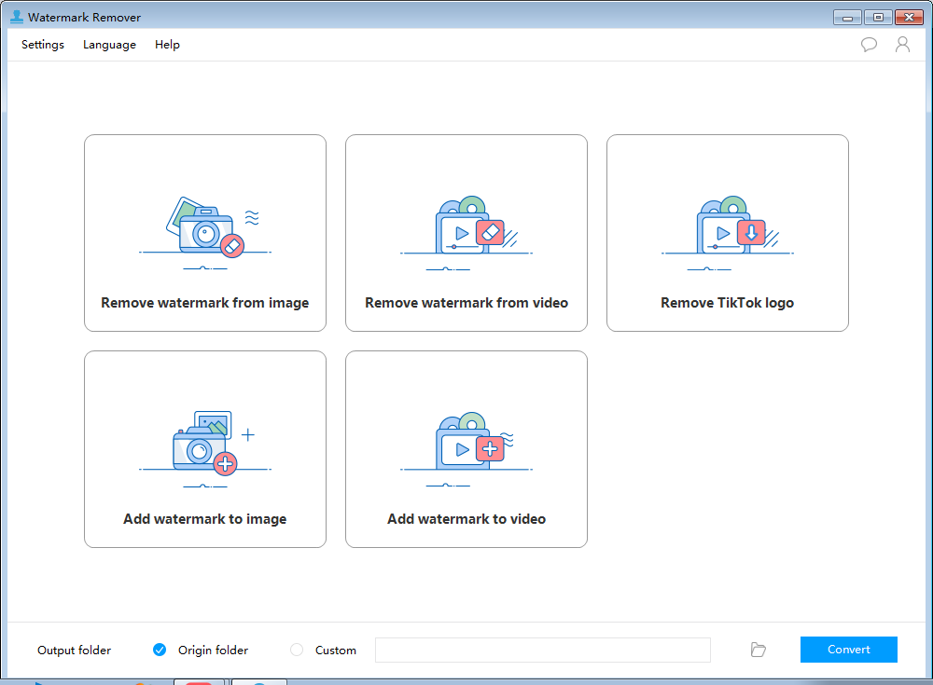The image size is (933, 685).
Task: Open the Settings menu
Action: (42, 45)
